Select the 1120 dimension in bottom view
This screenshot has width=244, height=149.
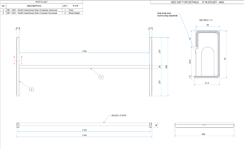click(x=84, y=130)
